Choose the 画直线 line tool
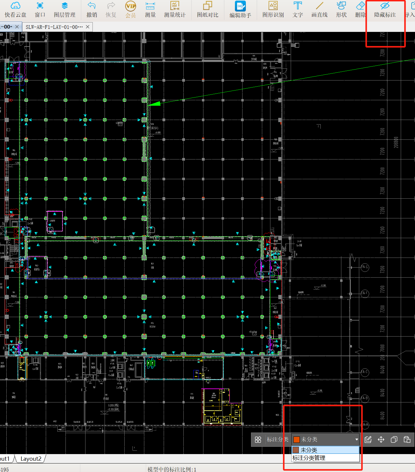 320,10
